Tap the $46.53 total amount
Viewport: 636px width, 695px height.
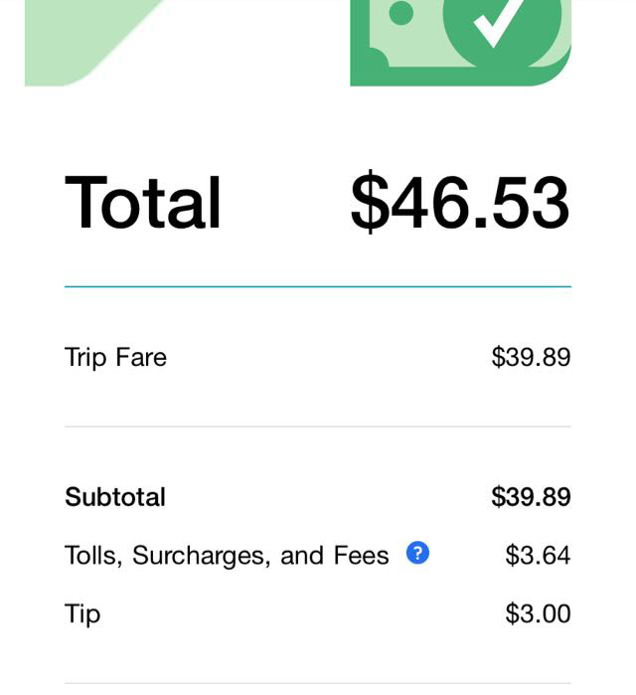460,203
